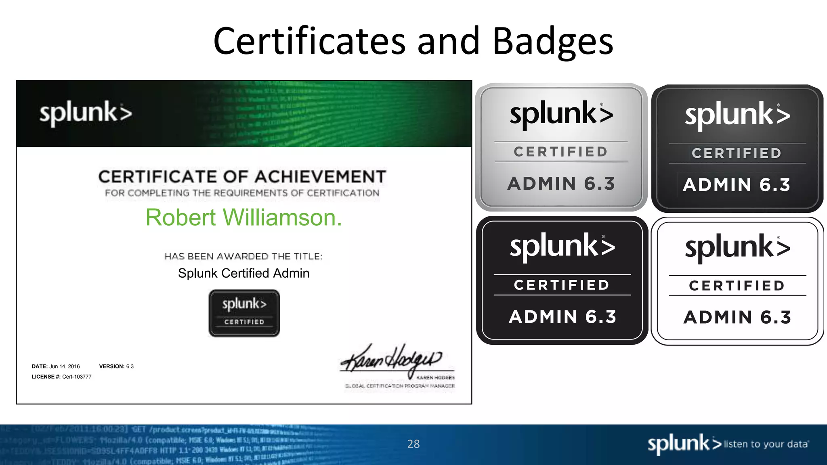Click the Splunk 'listen to your data' footer logo

(x=728, y=444)
